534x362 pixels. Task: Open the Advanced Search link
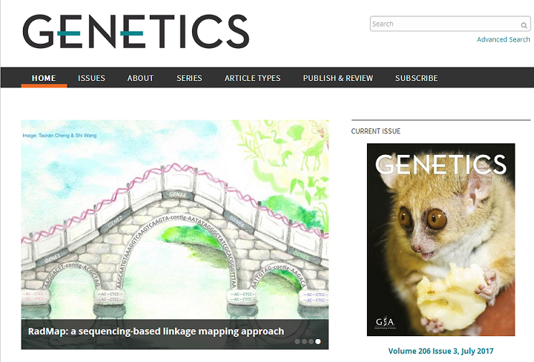pos(503,39)
